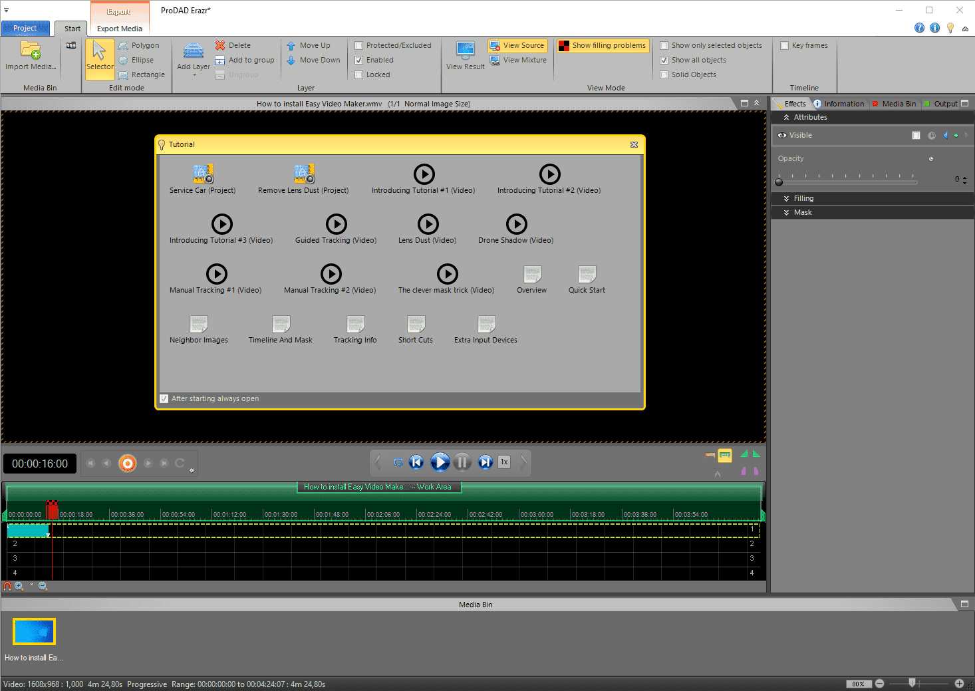This screenshot has height=691, width=975.
Task: Collapse the Attributes section
Action: pyautogui.click(x=786, y=117)
